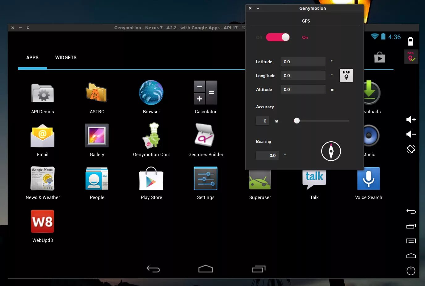Open the MAP location picker
Screen dimensions: 425x286
click(x=346, y=75)
